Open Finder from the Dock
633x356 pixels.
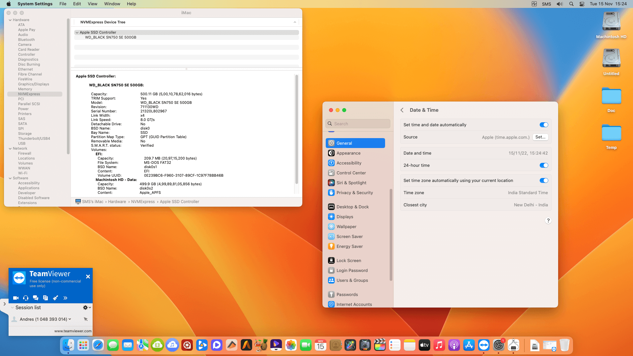(x=68, y=345)
